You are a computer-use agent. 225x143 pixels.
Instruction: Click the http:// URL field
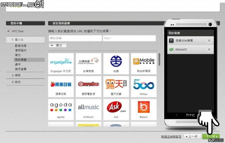[129, 38]
